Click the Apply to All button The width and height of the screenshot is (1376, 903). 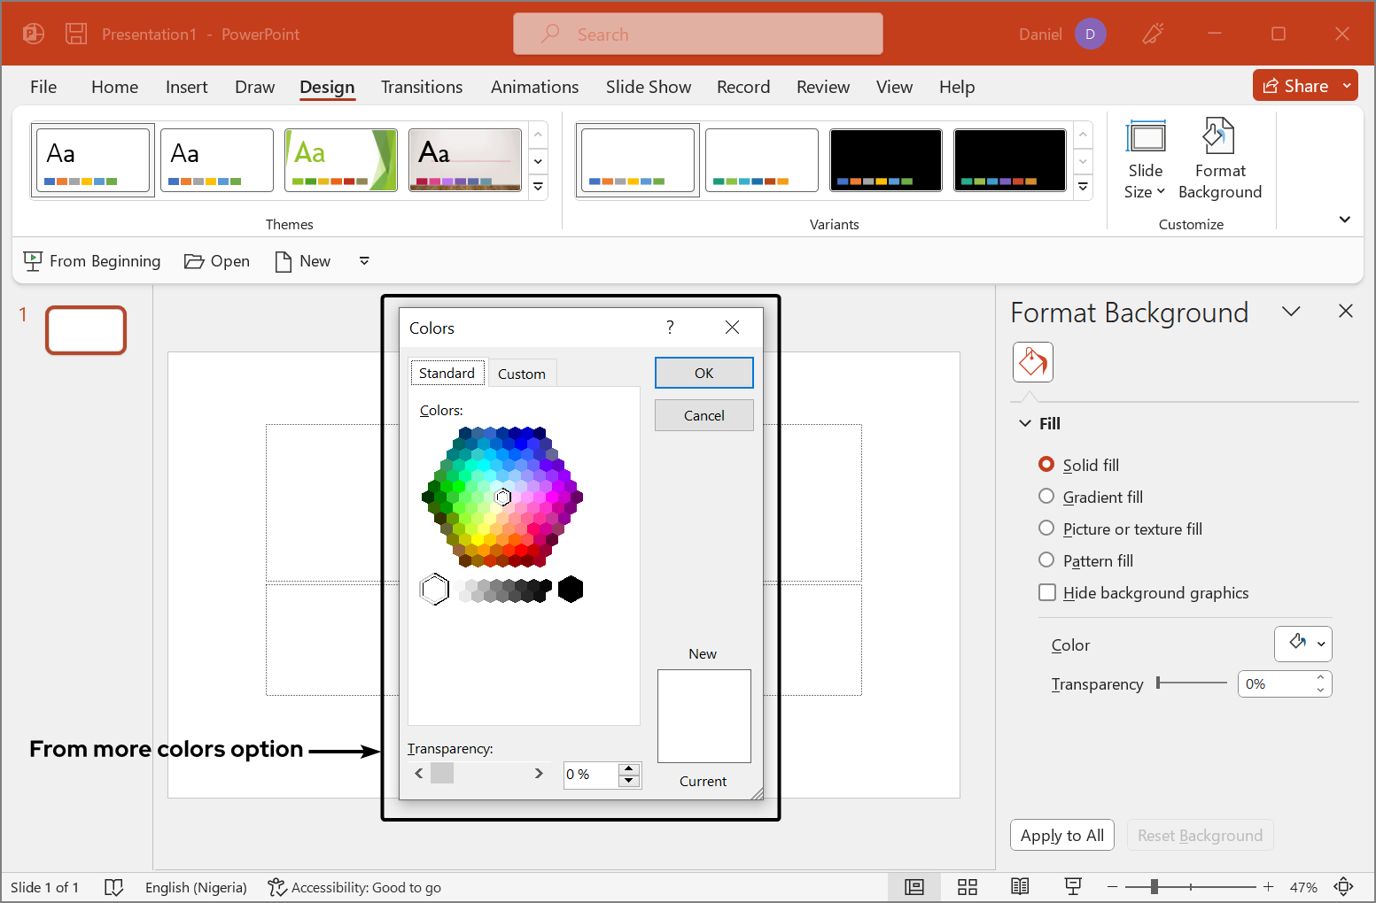[1061, 835]
